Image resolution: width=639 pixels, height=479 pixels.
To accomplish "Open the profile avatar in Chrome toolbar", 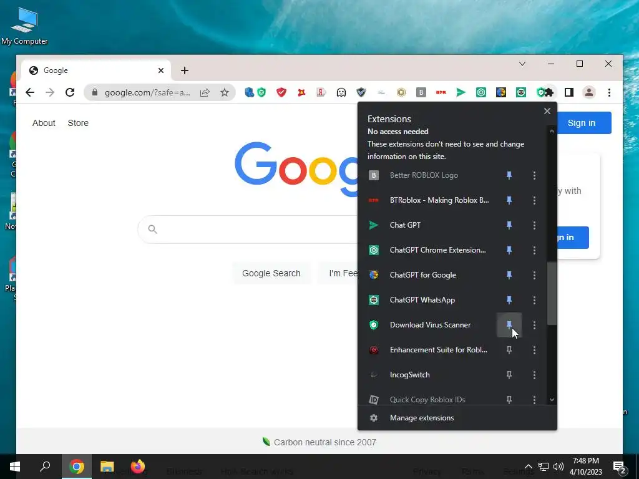I will (589, 92).
